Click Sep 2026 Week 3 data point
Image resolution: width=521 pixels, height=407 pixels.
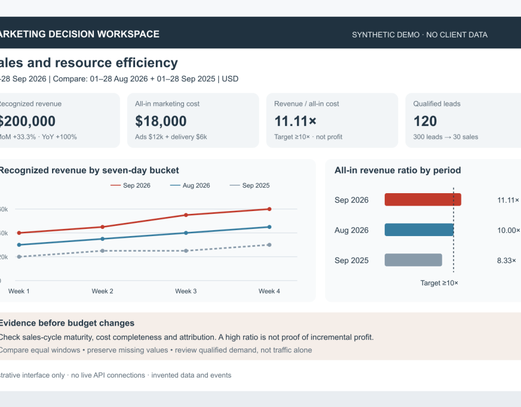pyautogui.click(x=186, y=215)
